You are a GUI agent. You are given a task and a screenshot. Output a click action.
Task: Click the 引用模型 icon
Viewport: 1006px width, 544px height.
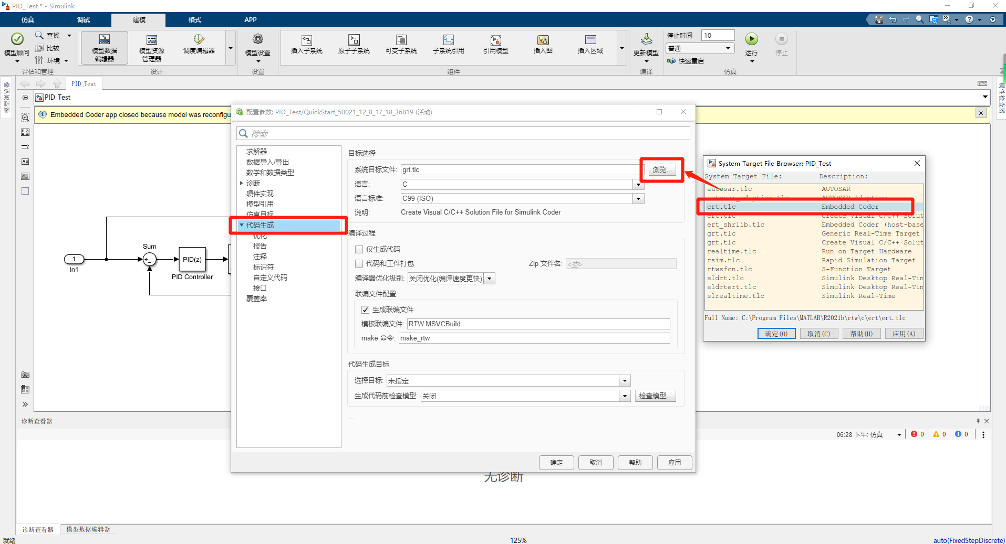[x=495, y=45]
